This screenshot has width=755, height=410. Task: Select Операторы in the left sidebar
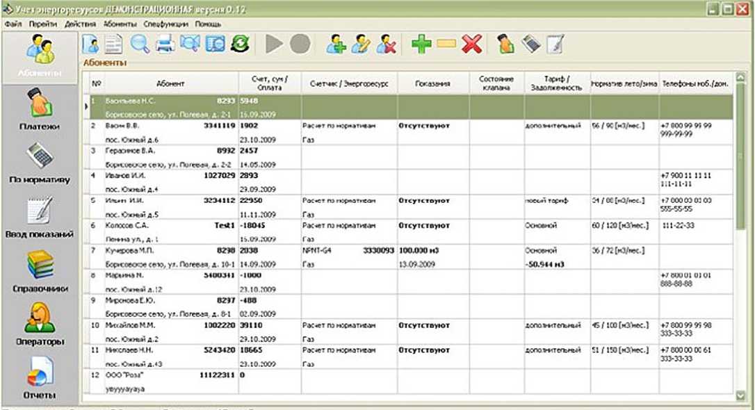[x=39, y=325]
